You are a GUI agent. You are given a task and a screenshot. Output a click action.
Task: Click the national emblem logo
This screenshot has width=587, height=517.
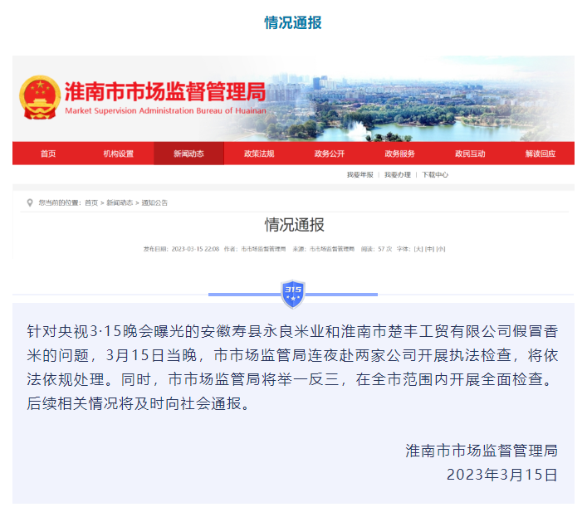coord(40,96)
